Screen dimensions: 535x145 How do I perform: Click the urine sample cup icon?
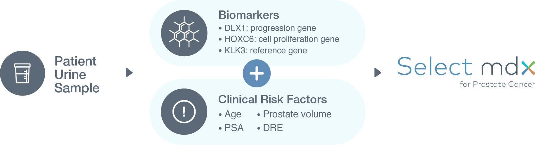pyautogui.click(x=22, y=73)
